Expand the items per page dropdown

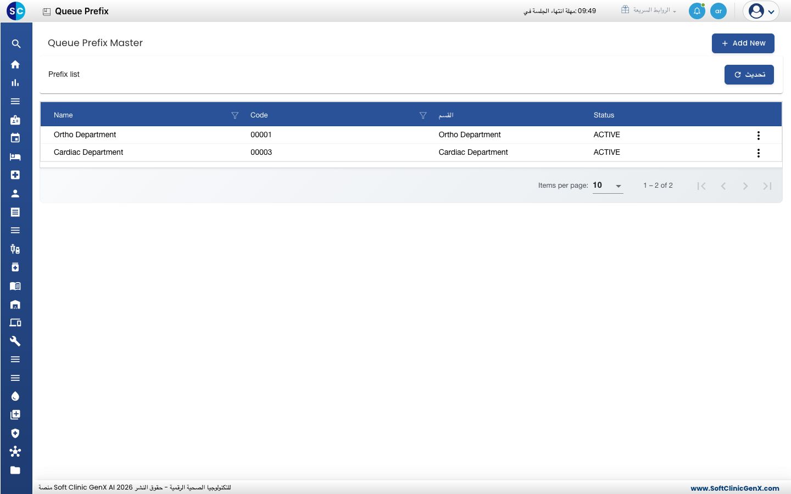[608, 186]
